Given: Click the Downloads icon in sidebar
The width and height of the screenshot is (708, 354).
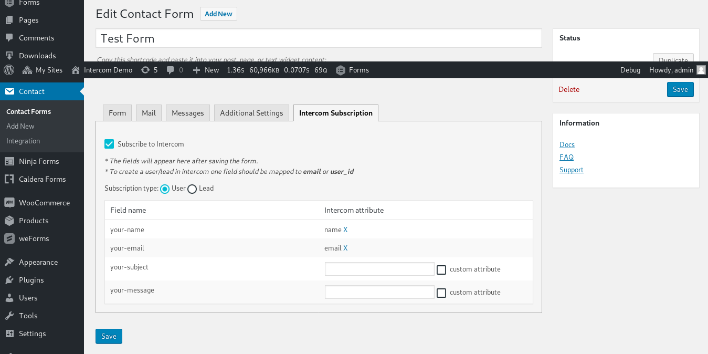Looking at the screenshot, I should (9, 56).
